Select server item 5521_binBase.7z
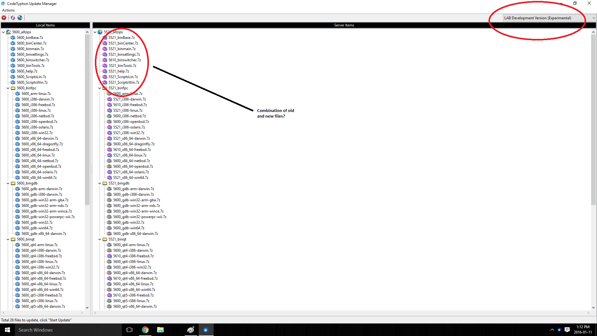The image size is (597, 336). [122, 38]
